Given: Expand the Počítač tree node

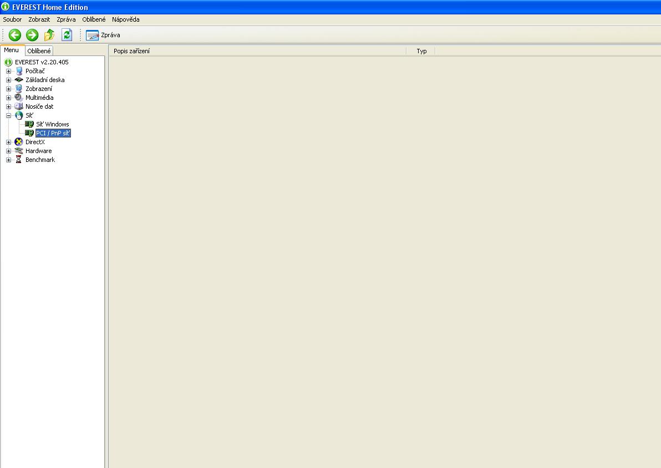Looking at the screenshot, I should 8,72.
